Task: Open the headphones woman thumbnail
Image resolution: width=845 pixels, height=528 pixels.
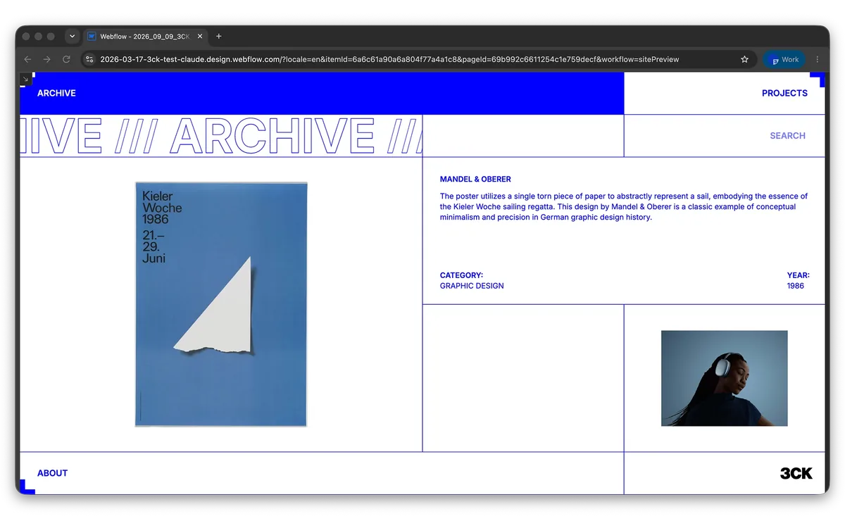Action: click(725, 379)
